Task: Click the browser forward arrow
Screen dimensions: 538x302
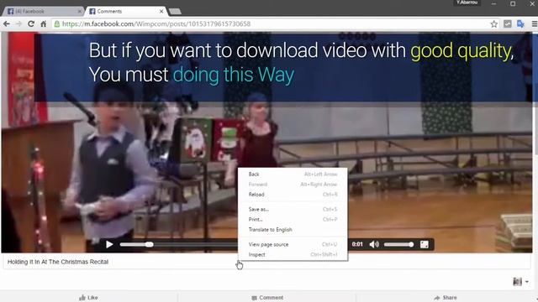Action: click(x=18, y=24)
